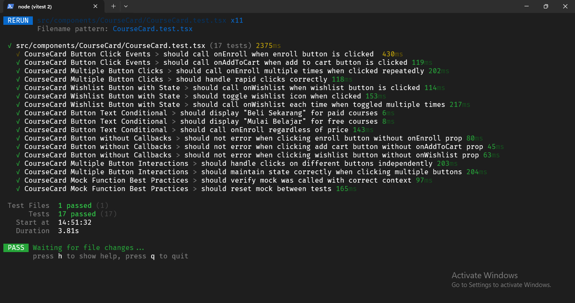Click the test file path showing 17 tests
This screenshot has height=303, width=575.
click(x=110, y=46)
